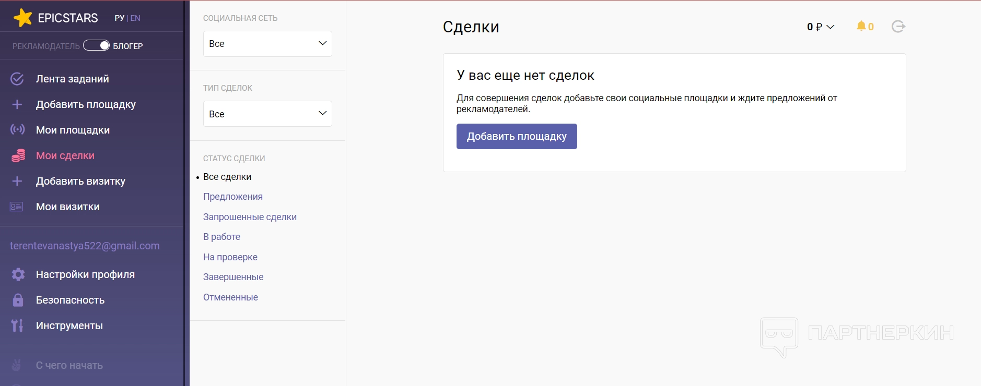Click the Мои сделки coins icon
Image resolution: width=981 pixels, height=386 pixels.
click(x=18, y=155)
